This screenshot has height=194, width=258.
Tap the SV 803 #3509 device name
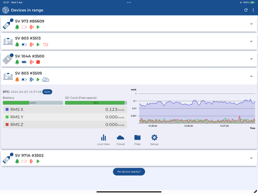[29, 73]
